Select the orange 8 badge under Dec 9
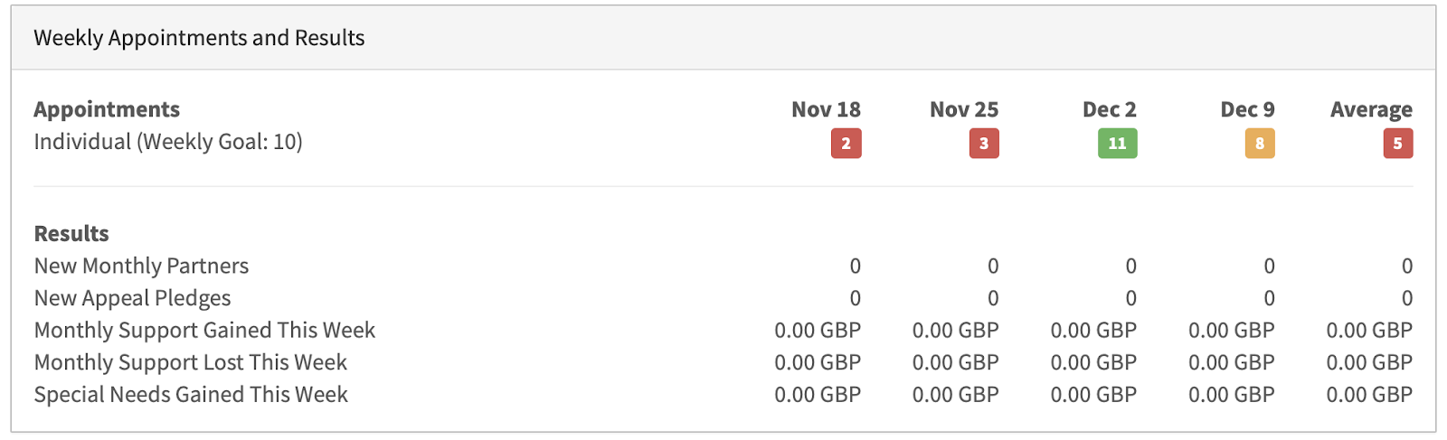The image size is (1447, 440). [1260, 143]
